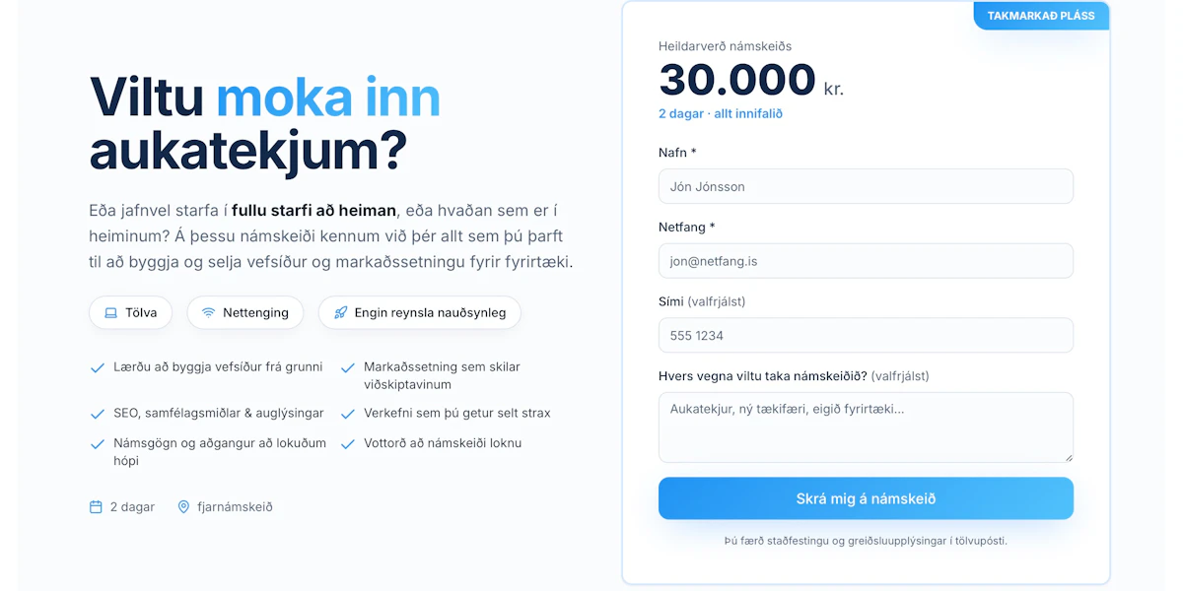
Task: Click the wifi icon in Nettenging badge
Action: coord(209,313)
